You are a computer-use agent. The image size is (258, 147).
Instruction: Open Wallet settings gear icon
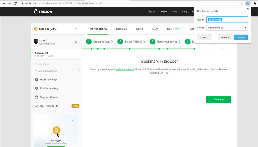click(37, 80)
